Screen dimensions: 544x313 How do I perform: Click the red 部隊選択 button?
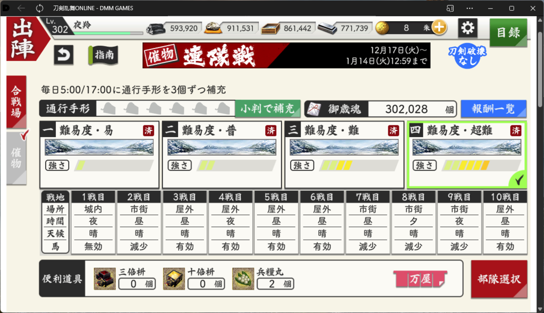[x=499, y=279]
